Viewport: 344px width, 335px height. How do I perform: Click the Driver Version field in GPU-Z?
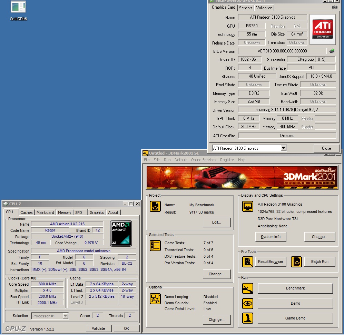287,109
